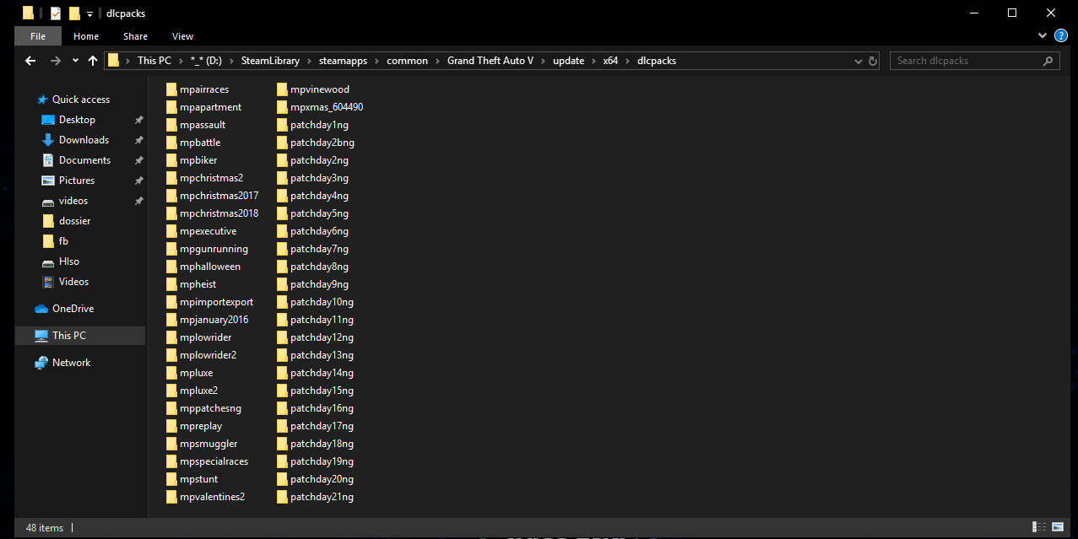This screenshot has width=1078, height=539.
Task: Open Documents from the sidebar
Action: 76,160
